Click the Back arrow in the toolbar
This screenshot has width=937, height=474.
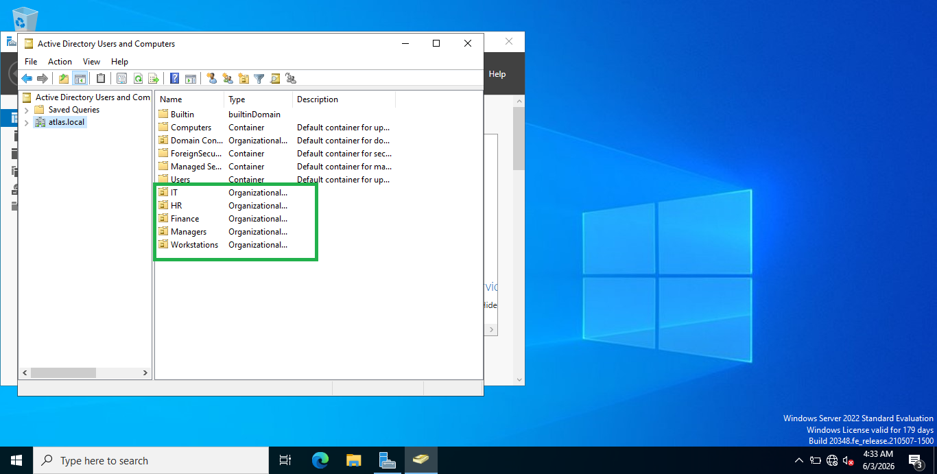point(27,78)
